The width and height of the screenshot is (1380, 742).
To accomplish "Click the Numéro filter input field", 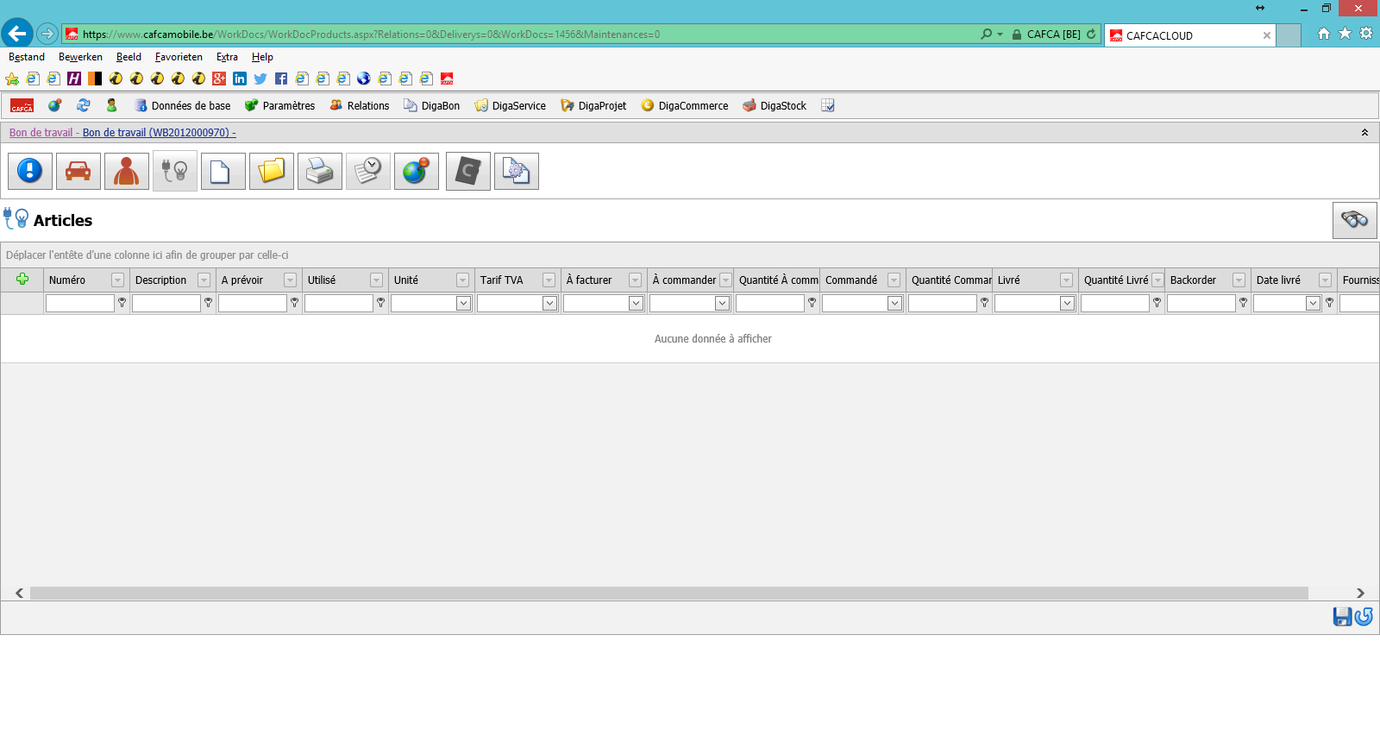I will click(x=80, y=303).
